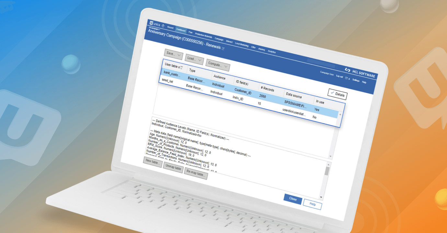The width and height of the screenshot is (447, 233).
Task: Open the Compute dropdown
Action: tap(218, 65)
